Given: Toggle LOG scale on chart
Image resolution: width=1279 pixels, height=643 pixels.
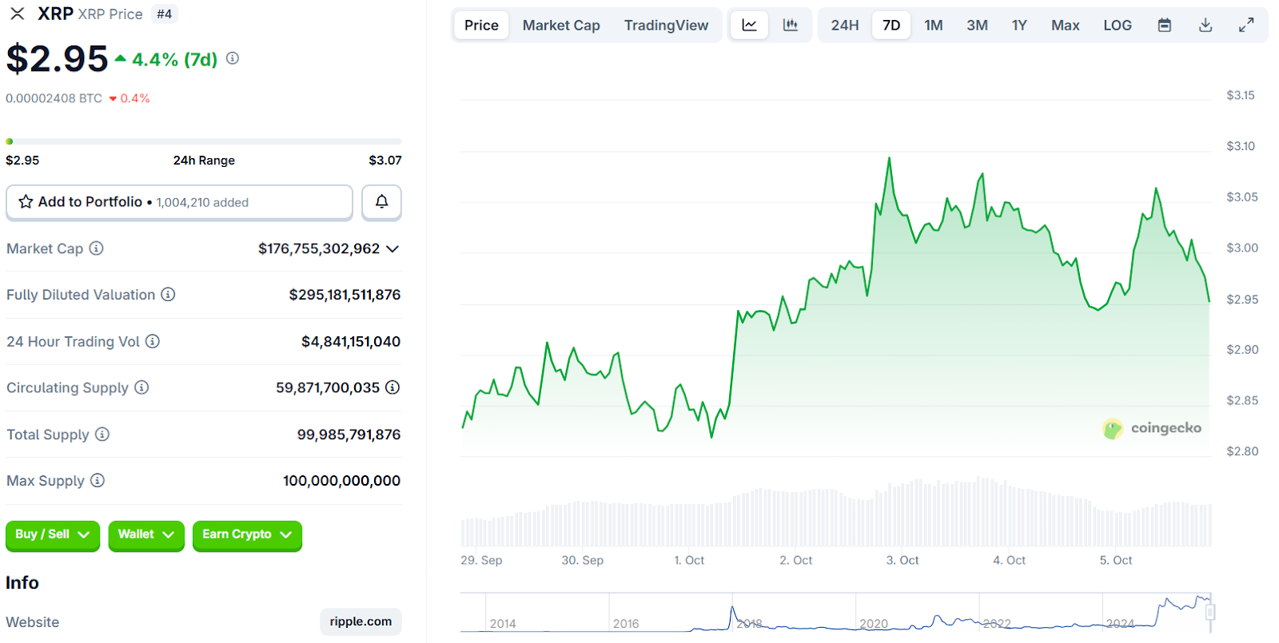Looking at the screenshot, I should pyautogui.click(x=1117, y=26).
